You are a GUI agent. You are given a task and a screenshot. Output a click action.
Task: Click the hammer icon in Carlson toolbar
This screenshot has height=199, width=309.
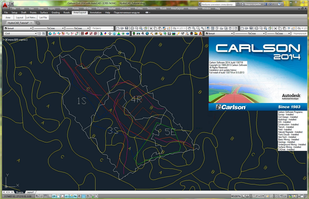point(152,33)
